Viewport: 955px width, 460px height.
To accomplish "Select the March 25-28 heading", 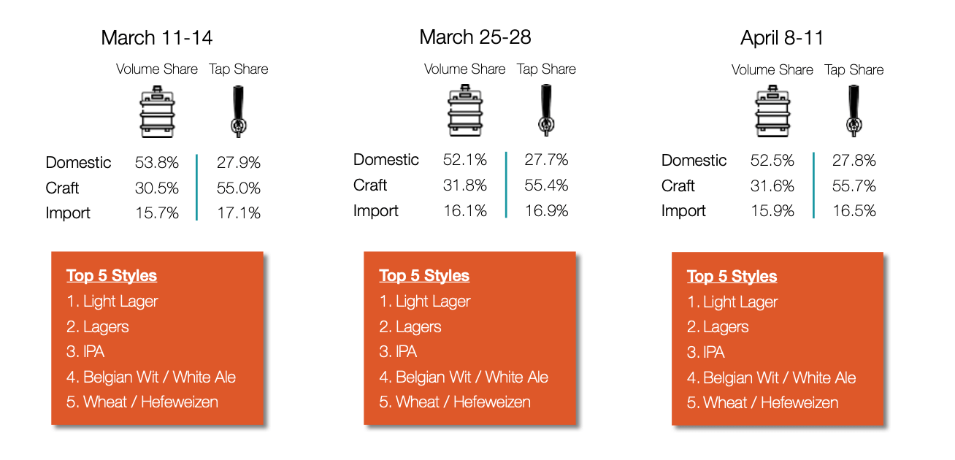I will tap(475, 37).
